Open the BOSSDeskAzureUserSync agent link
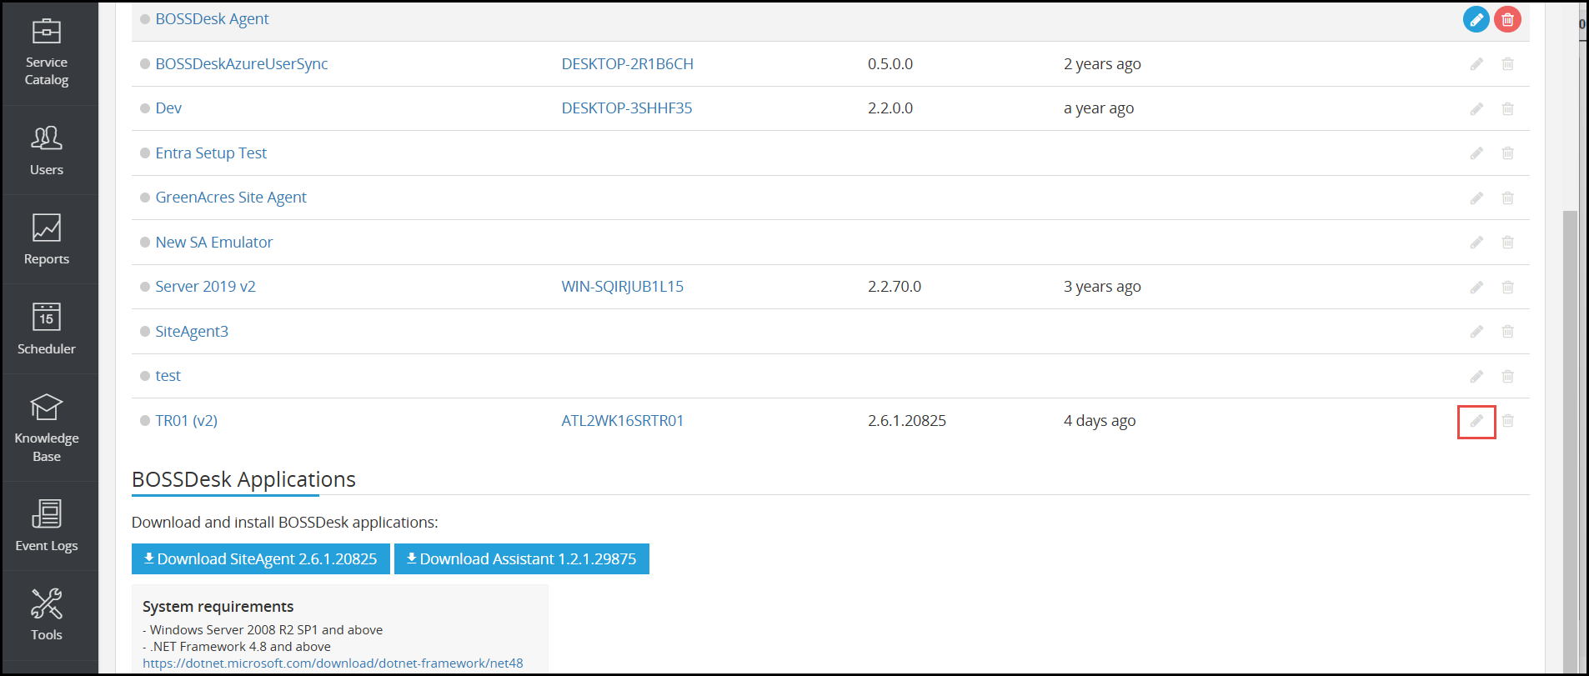1589x676 pixels. coord(242,64)
